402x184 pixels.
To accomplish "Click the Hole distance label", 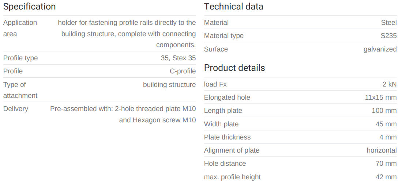I will tap(225, 164).
